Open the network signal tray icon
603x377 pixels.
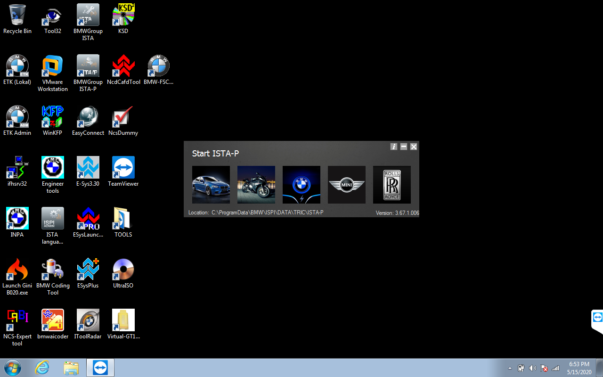(x=555, y=368)
